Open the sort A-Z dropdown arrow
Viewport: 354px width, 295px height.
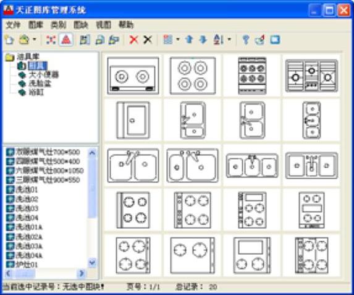229,40
